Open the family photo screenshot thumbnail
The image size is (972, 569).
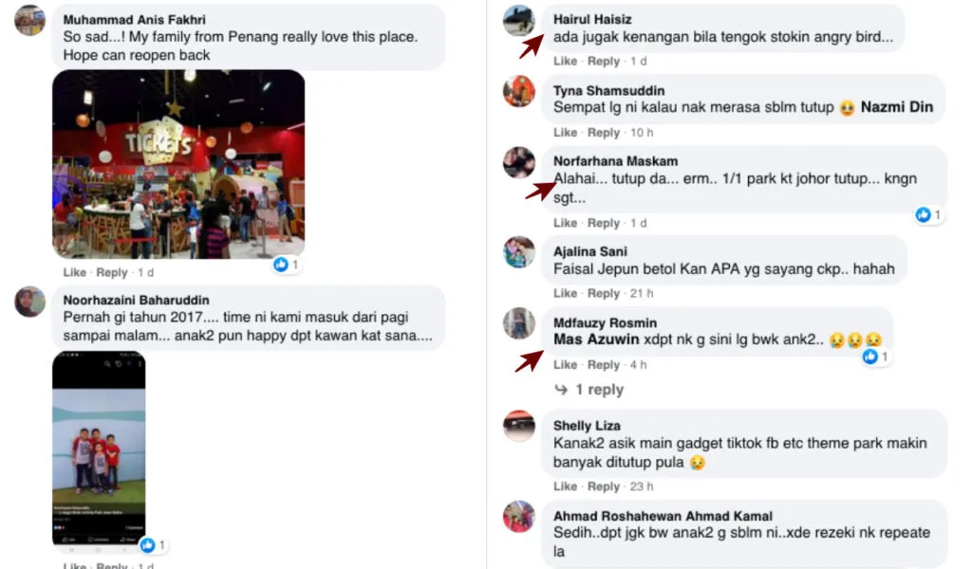point(99,449)
